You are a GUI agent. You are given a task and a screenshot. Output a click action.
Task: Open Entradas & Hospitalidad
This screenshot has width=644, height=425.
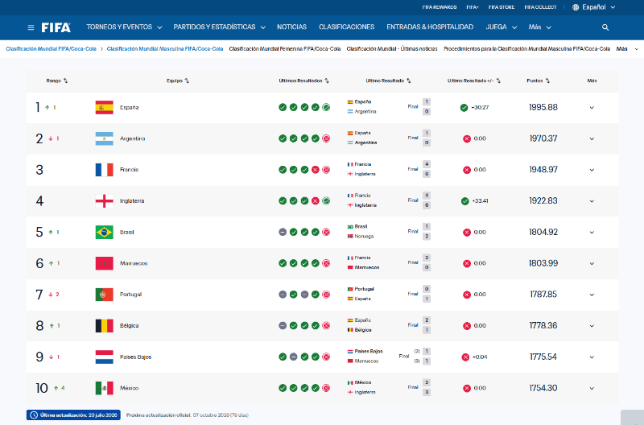click(x=430, y=27)
